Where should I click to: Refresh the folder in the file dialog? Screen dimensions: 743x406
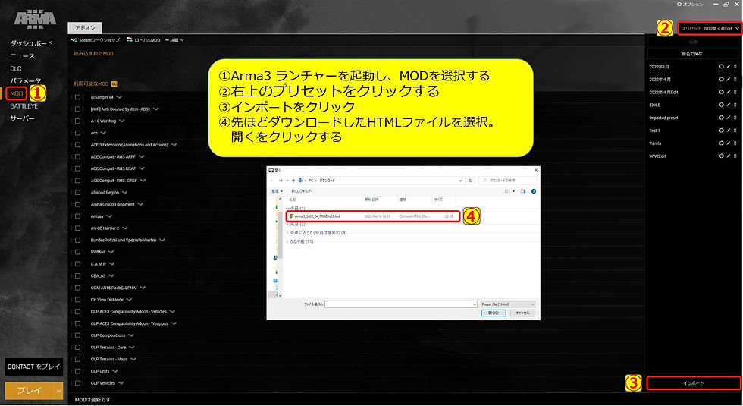(470, 181)
